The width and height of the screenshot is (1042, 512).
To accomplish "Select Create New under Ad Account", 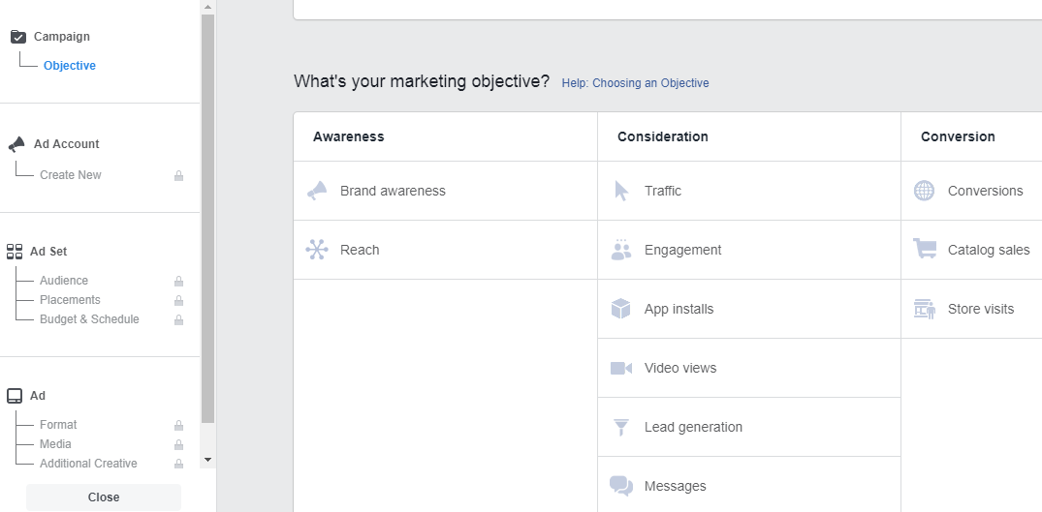I will coord(71,175).
